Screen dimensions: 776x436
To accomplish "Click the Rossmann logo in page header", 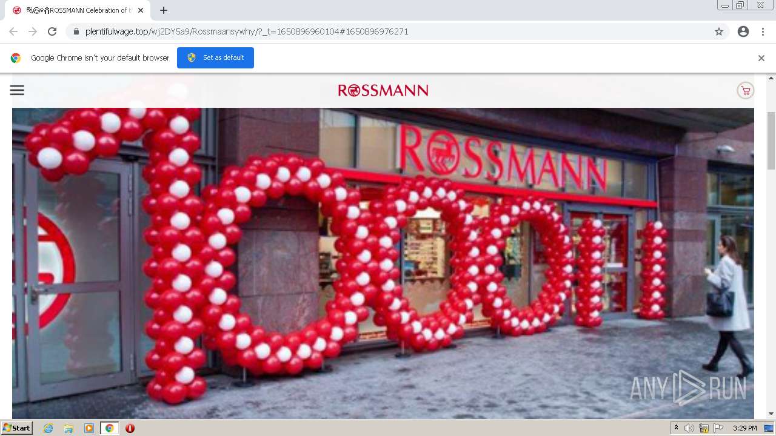I will [x=383, y=91].
